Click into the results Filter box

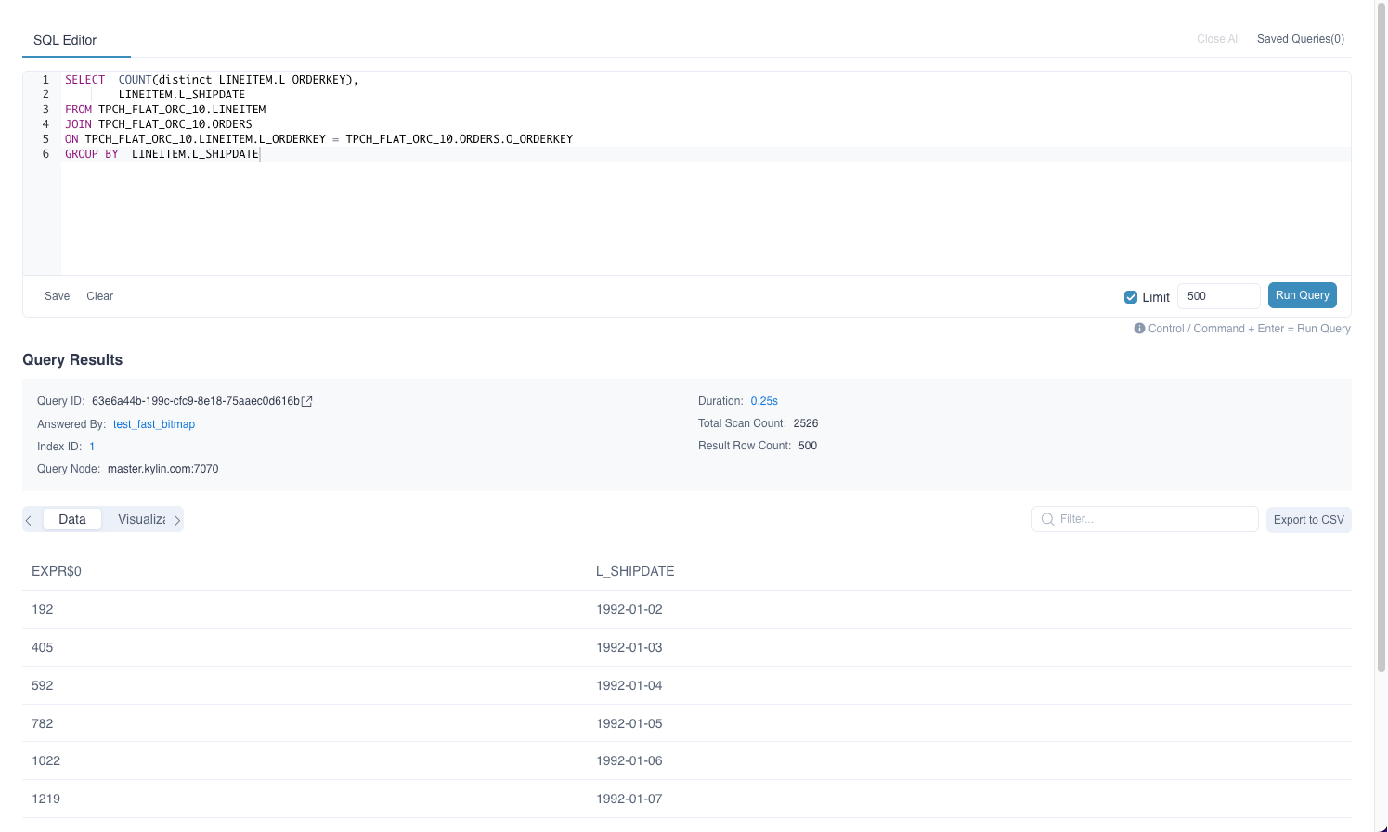(1151, 519)
